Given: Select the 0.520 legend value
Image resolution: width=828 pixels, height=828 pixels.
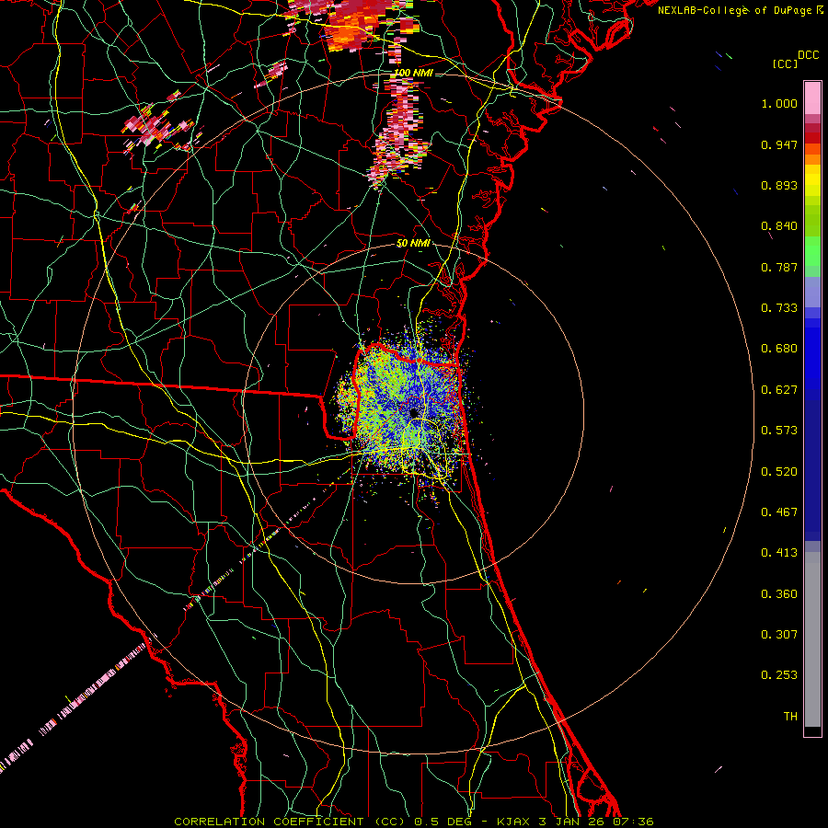Looking at the screenshot, I should coord(779,472).
